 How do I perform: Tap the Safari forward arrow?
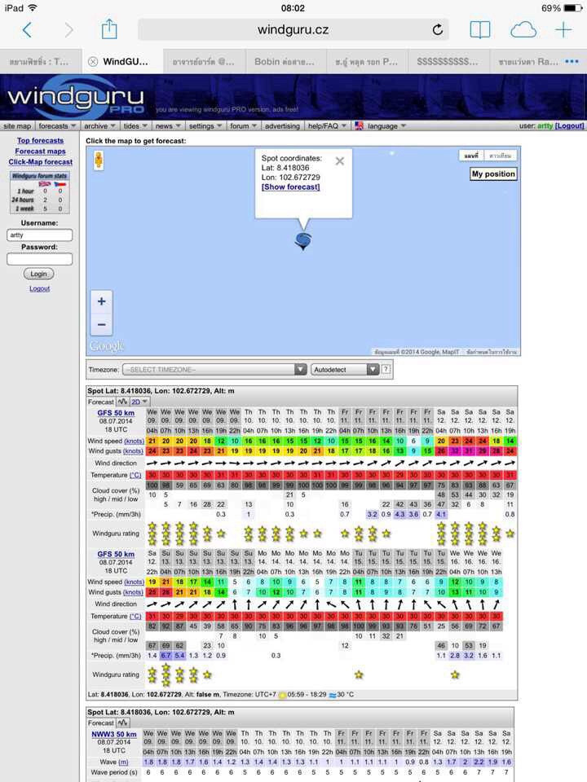point(68,30)
